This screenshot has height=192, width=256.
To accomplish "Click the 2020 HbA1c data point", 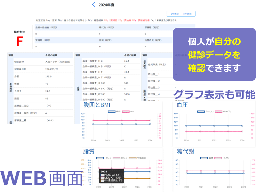I will point(186,171).
